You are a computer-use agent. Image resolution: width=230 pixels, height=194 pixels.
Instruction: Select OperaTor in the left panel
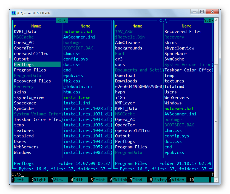pyautogui.click(x=24, y=48)
